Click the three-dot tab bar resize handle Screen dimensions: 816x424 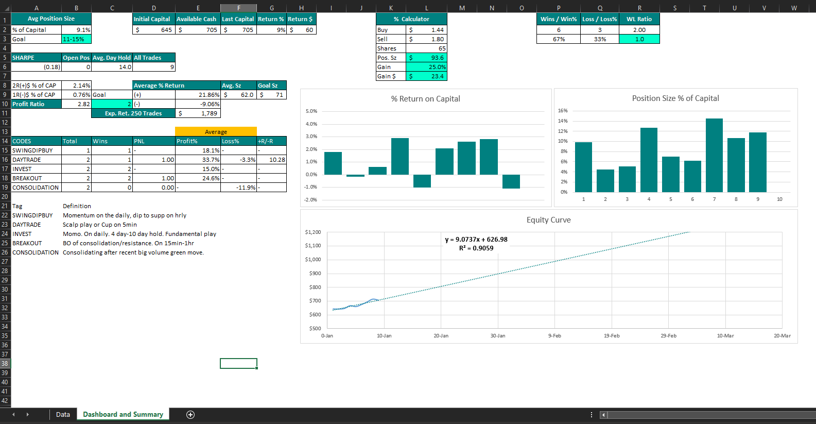pyautogui.click(x=591, y=415)
